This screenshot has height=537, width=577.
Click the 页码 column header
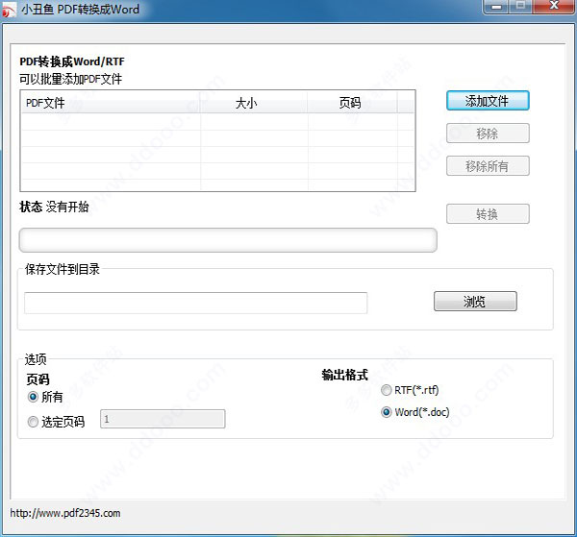[352, 103]
